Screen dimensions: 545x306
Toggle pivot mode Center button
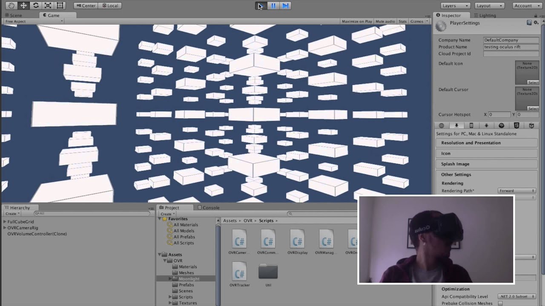pyautogui.click(x=85, y=6)
